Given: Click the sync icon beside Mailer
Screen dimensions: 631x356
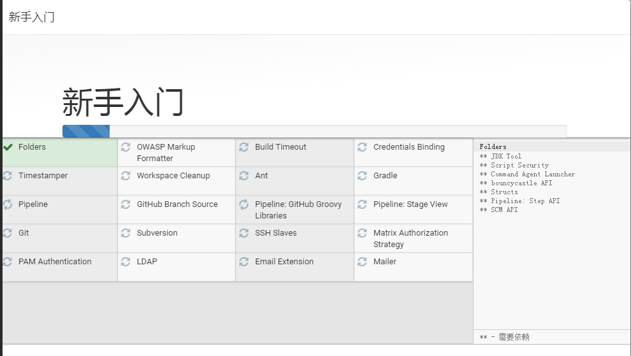Looking at the screenshot, I should point(362,262).
